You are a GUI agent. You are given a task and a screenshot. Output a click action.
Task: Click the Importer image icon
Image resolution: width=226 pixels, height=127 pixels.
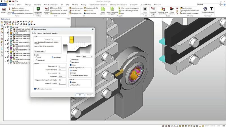point(153,9)
